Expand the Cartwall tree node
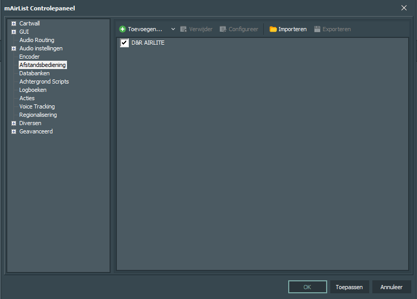The height and width of the screenshot is (299, 417). click(x=14, y=24)
